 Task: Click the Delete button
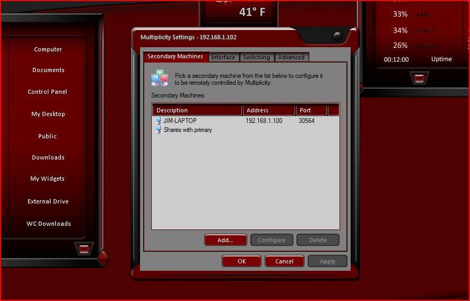318,240
